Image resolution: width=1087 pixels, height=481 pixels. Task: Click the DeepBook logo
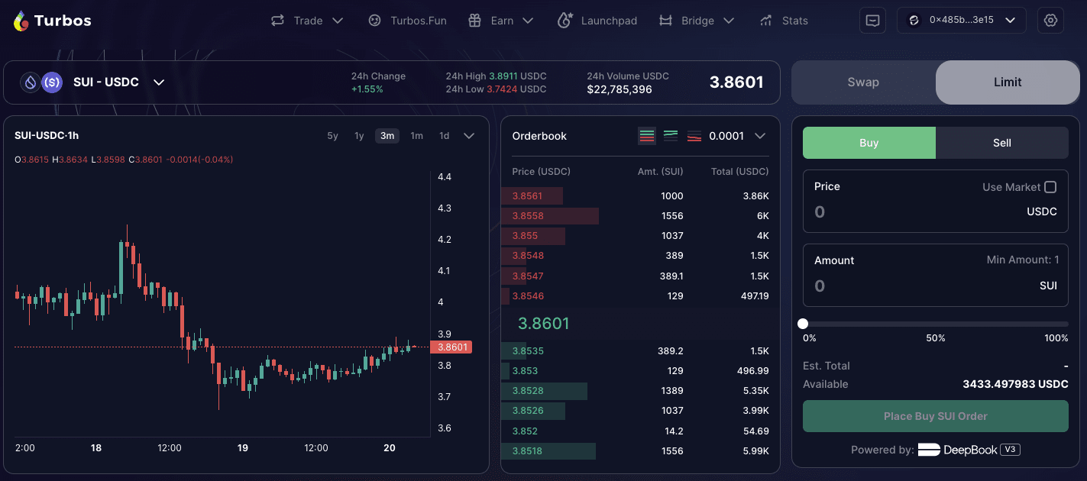[958, 450]
